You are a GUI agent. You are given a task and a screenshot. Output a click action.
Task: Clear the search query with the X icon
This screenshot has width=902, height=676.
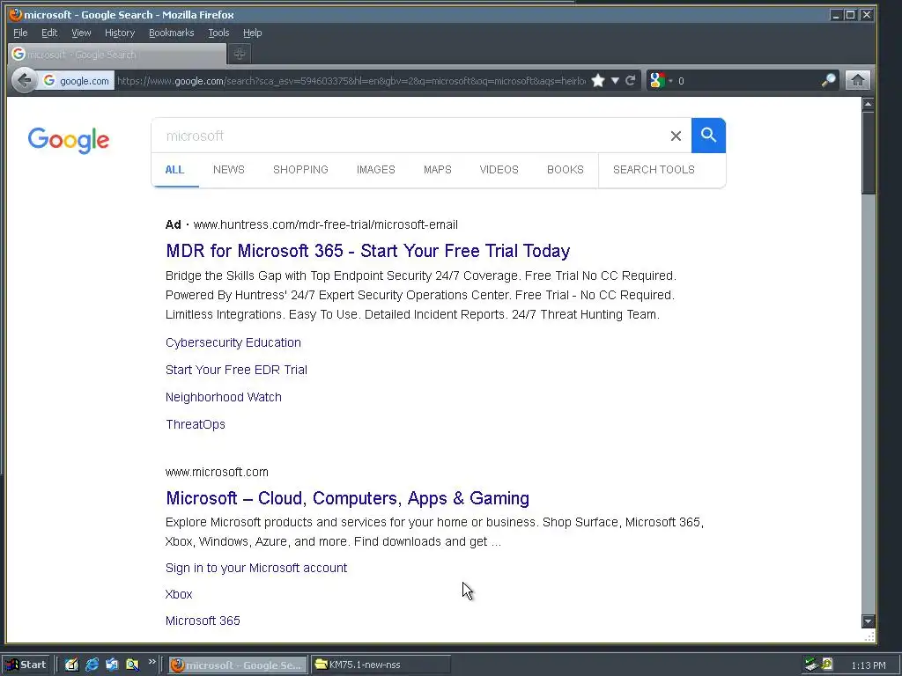coord(676,136)
